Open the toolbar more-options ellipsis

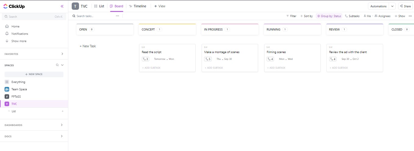410,16
